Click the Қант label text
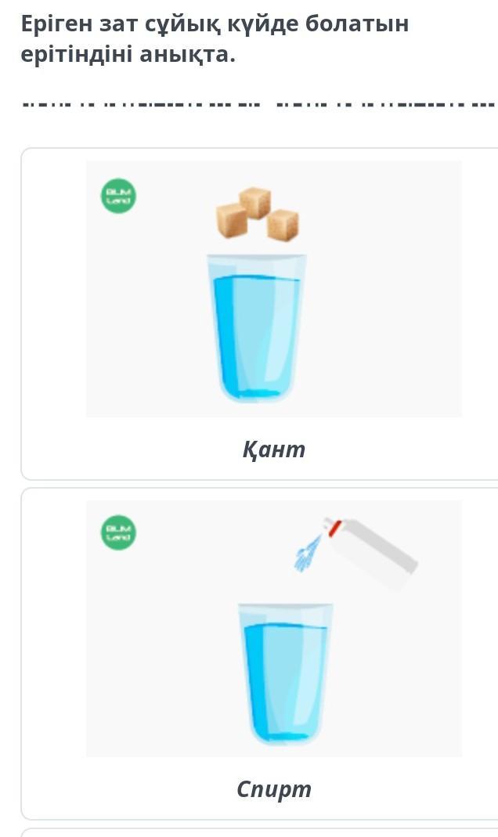Screen dimensions: 498x837 click(x=273, y=449)
